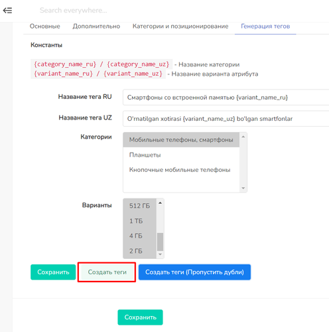Open Категории и позиционирование tab
The width and height of the screenshot is (329, 332).
pos(180,27)
